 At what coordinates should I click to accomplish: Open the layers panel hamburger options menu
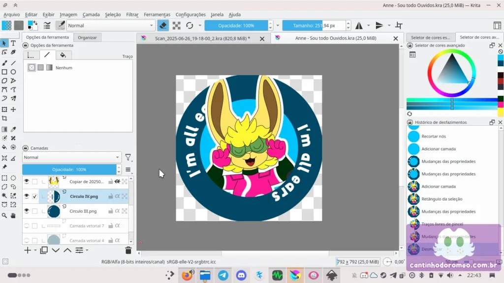(128, 170)
